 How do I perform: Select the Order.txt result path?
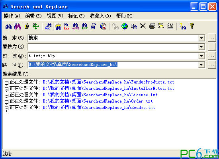[98, 101]
